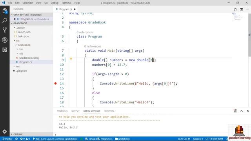251x141 pixels.
Task: Toggle the breakpoint on line 14
Action: 55,83
